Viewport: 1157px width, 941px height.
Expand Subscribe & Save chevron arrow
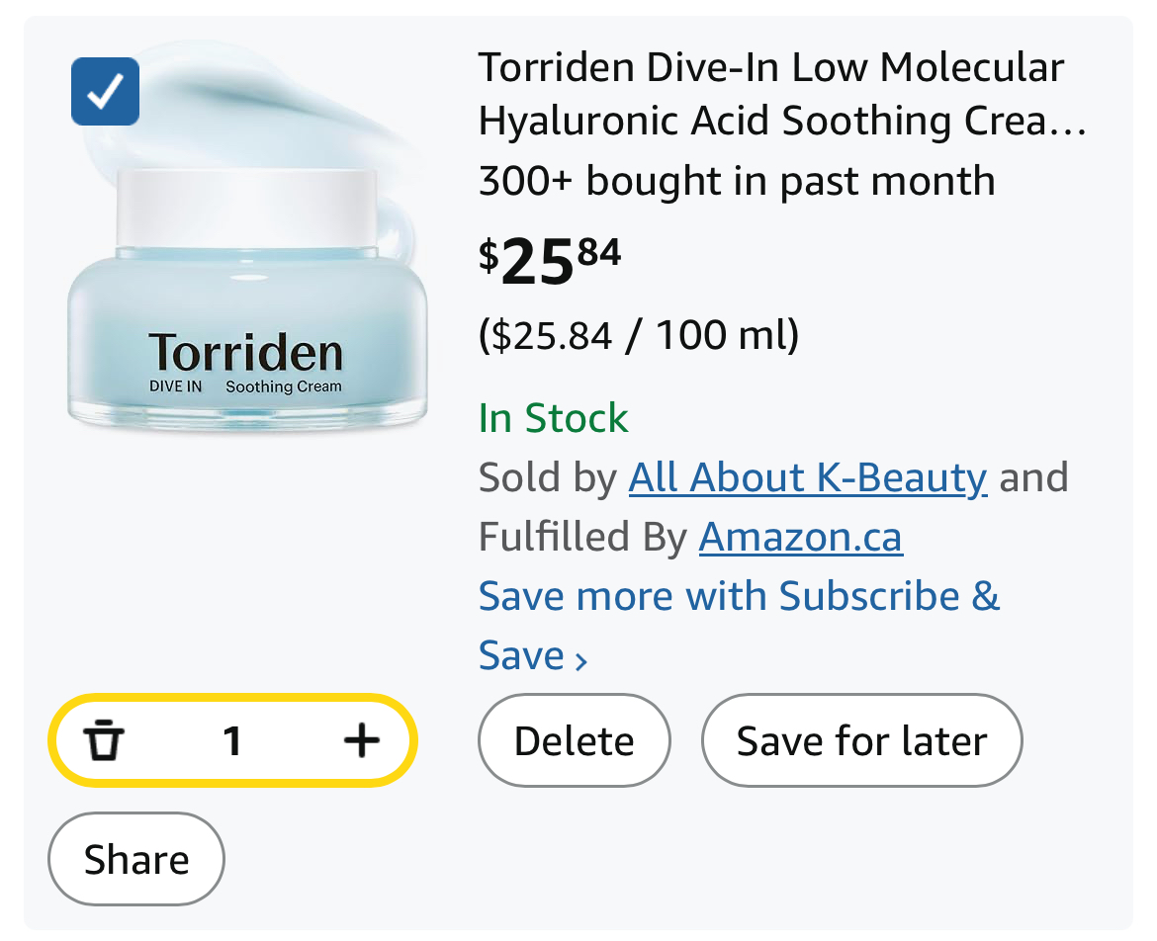click(x=581, y=659)
